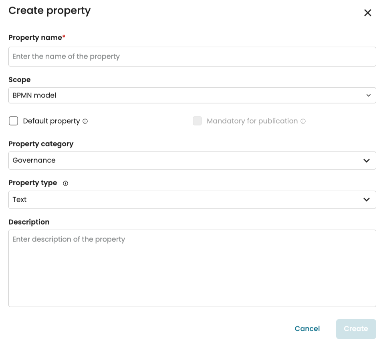This screenshot has height=344, width=385.
Task: Click the Property name field label
Action: click(35, 38)
